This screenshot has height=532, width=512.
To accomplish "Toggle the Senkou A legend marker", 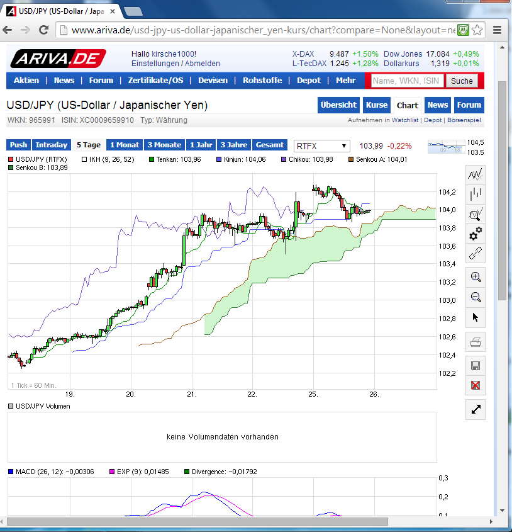I will (x=351, y=159).
